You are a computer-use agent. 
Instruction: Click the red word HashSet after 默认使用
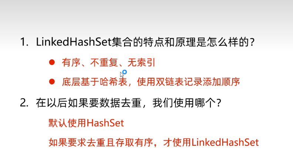[105, 123]
